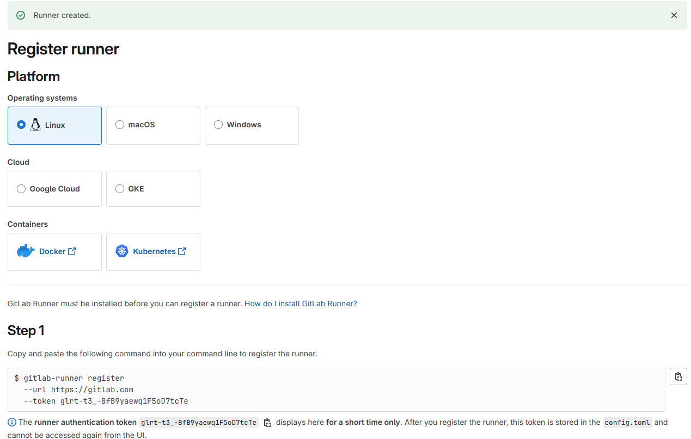Image resolution: width=691 pixels, height=439 pixels.
Task: Open How do I install GitLab Runner
Action: point(301,304)
